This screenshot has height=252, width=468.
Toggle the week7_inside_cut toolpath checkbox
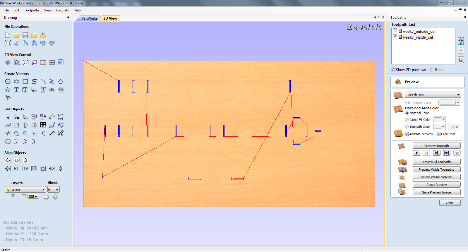point(395,36)
